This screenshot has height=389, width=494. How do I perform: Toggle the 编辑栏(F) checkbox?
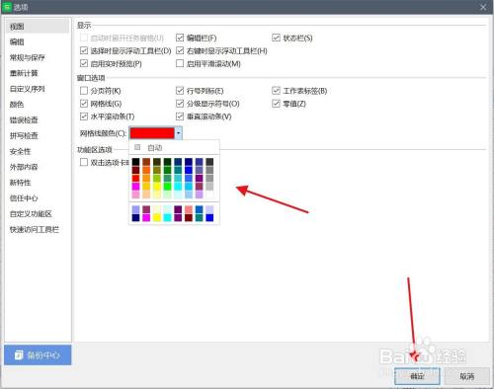(x=180, y=38)
